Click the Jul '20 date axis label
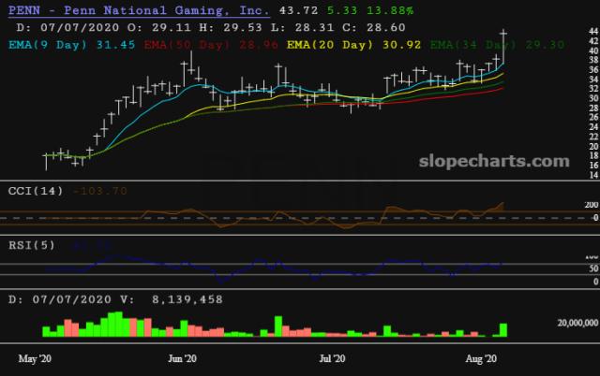The width and height of the screenshot is (600, 376). pyautogui.click(x=334, y=358)
